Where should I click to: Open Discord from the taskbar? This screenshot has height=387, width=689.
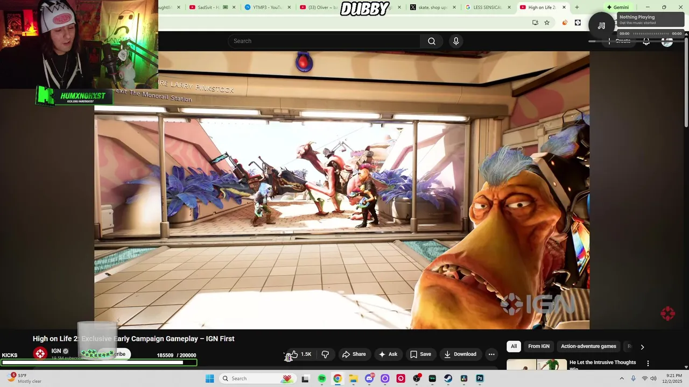point(369,378)
